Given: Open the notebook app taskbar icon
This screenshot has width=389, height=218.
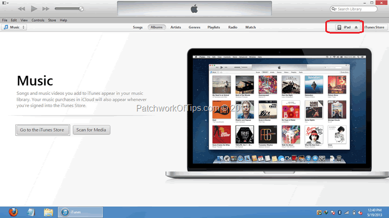Looking at the screenshot, I should (31, 212).
